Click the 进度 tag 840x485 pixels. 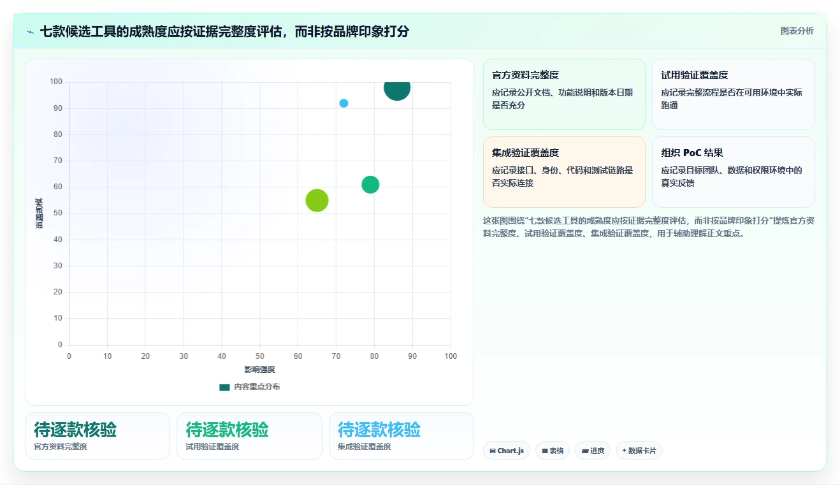point(593,451)
